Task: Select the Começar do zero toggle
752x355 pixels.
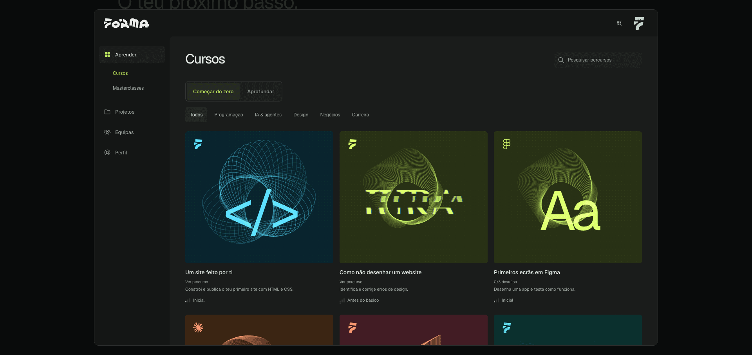Action: coord(213,91)
